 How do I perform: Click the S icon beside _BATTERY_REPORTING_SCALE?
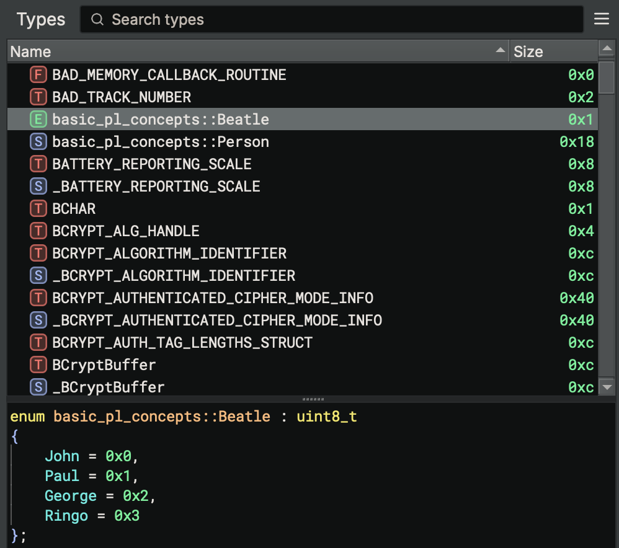pyautogui.click(x=38, y=187)
